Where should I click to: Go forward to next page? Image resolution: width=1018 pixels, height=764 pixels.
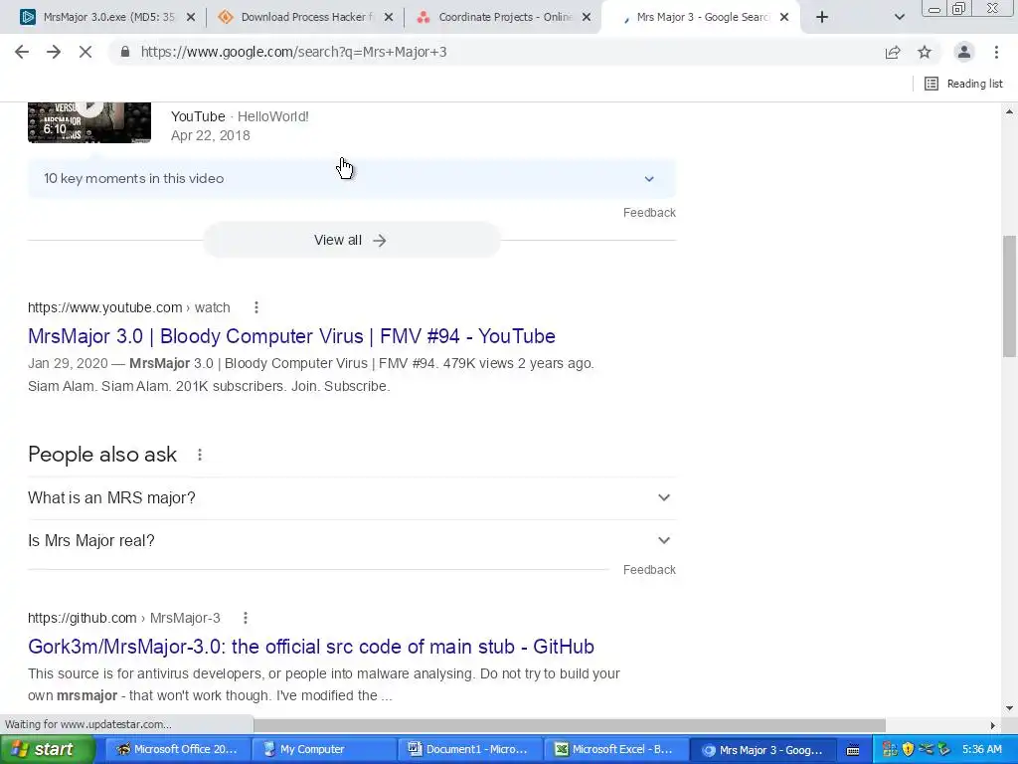(54, 52)
